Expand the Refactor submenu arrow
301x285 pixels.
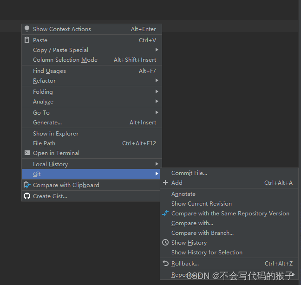(x=157, y=80)
